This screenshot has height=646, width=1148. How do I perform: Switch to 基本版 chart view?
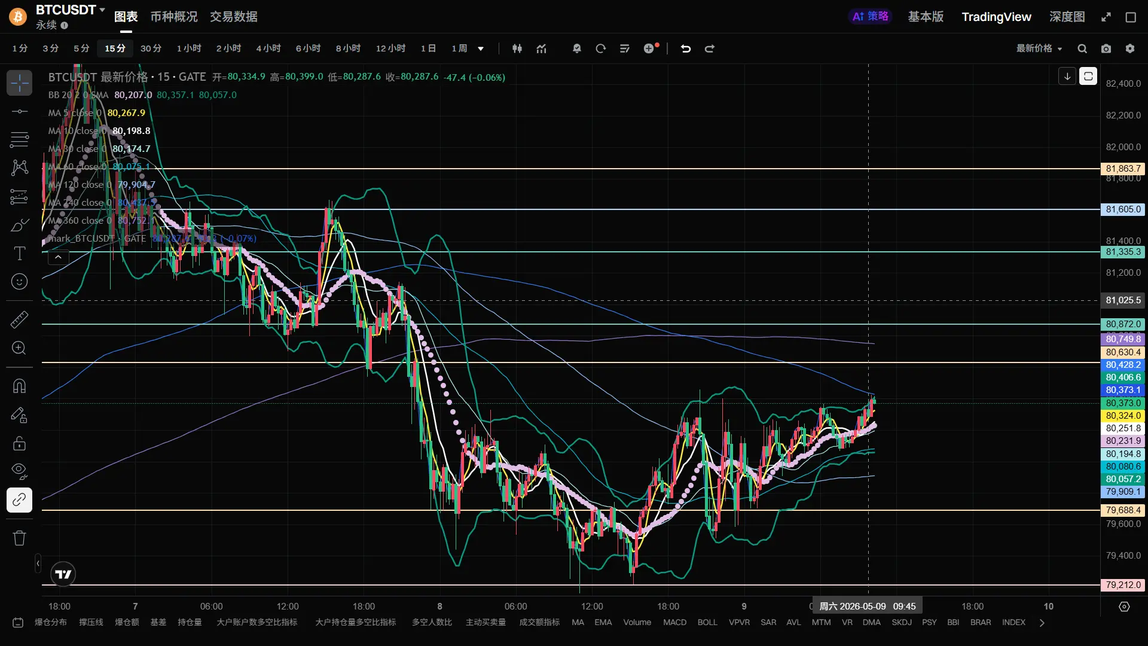[x=926, y=17]
